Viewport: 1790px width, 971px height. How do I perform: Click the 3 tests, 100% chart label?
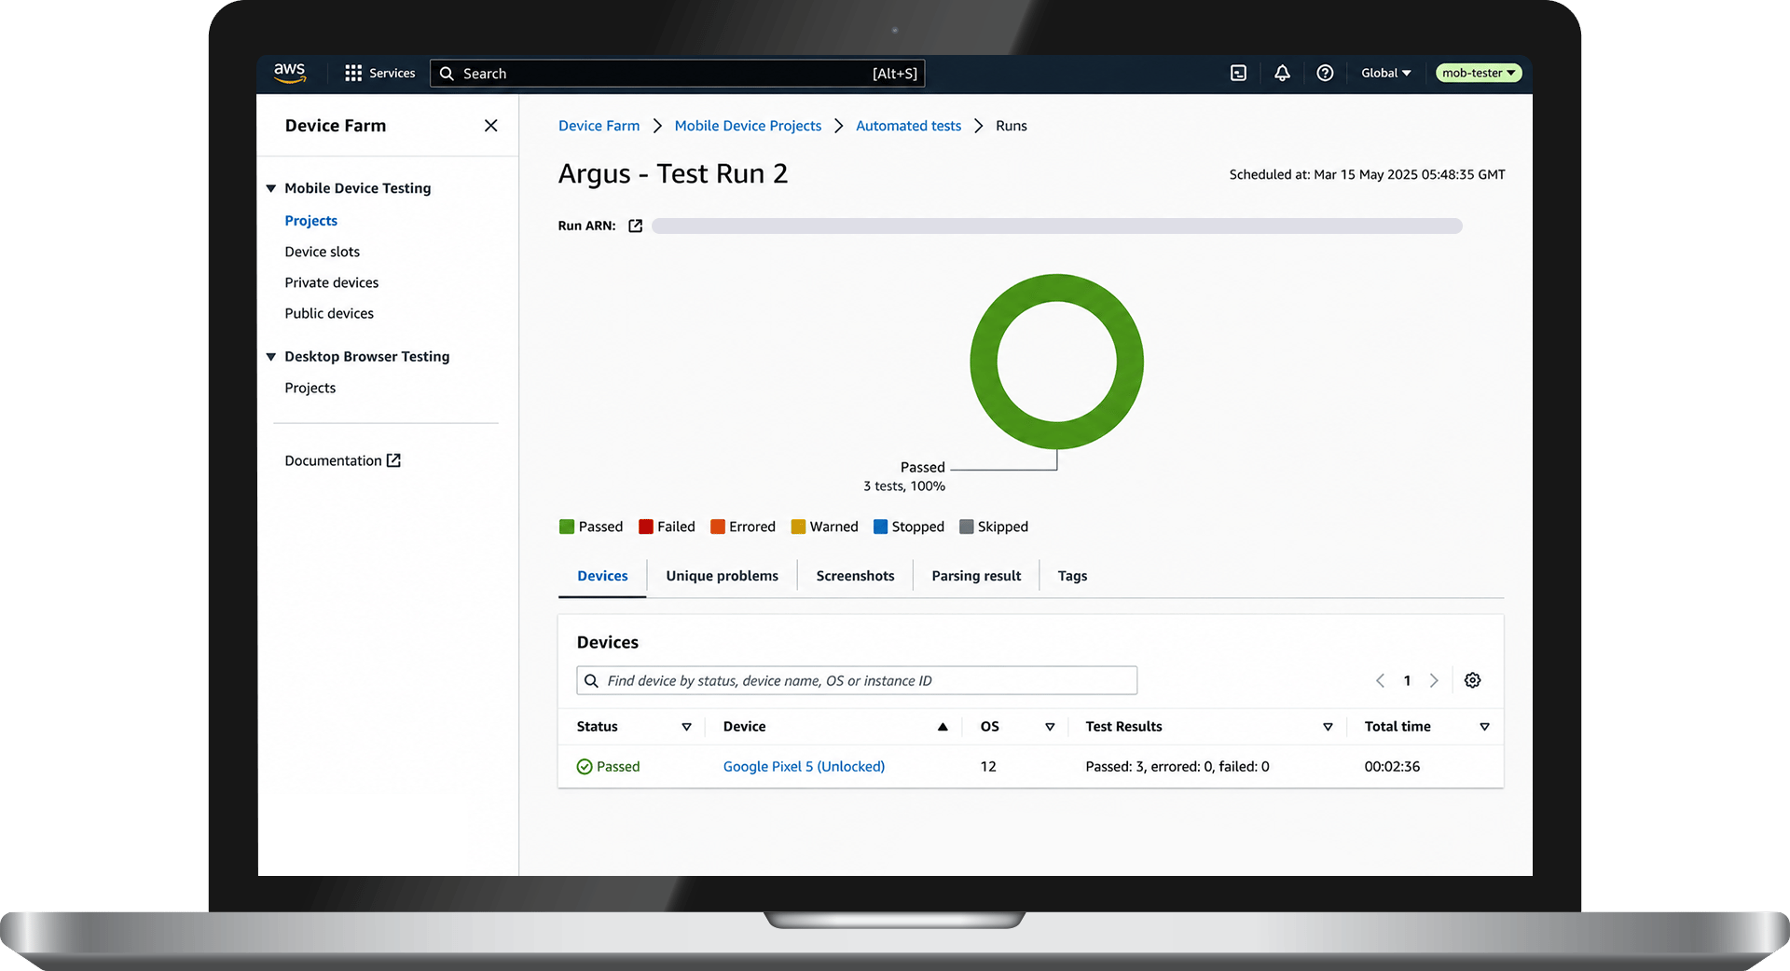tap(904, 485)
